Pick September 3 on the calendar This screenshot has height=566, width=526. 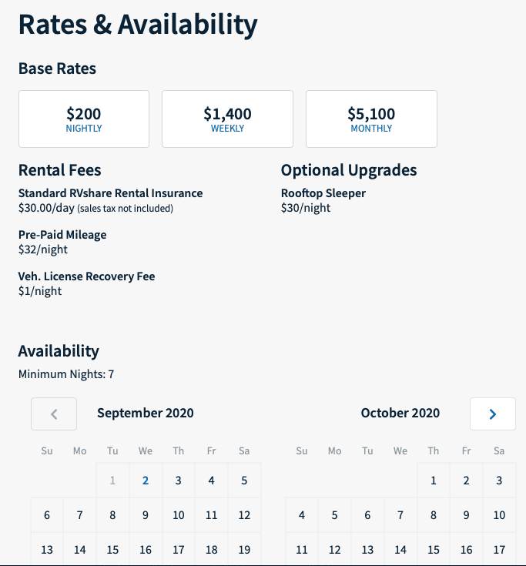179,481
